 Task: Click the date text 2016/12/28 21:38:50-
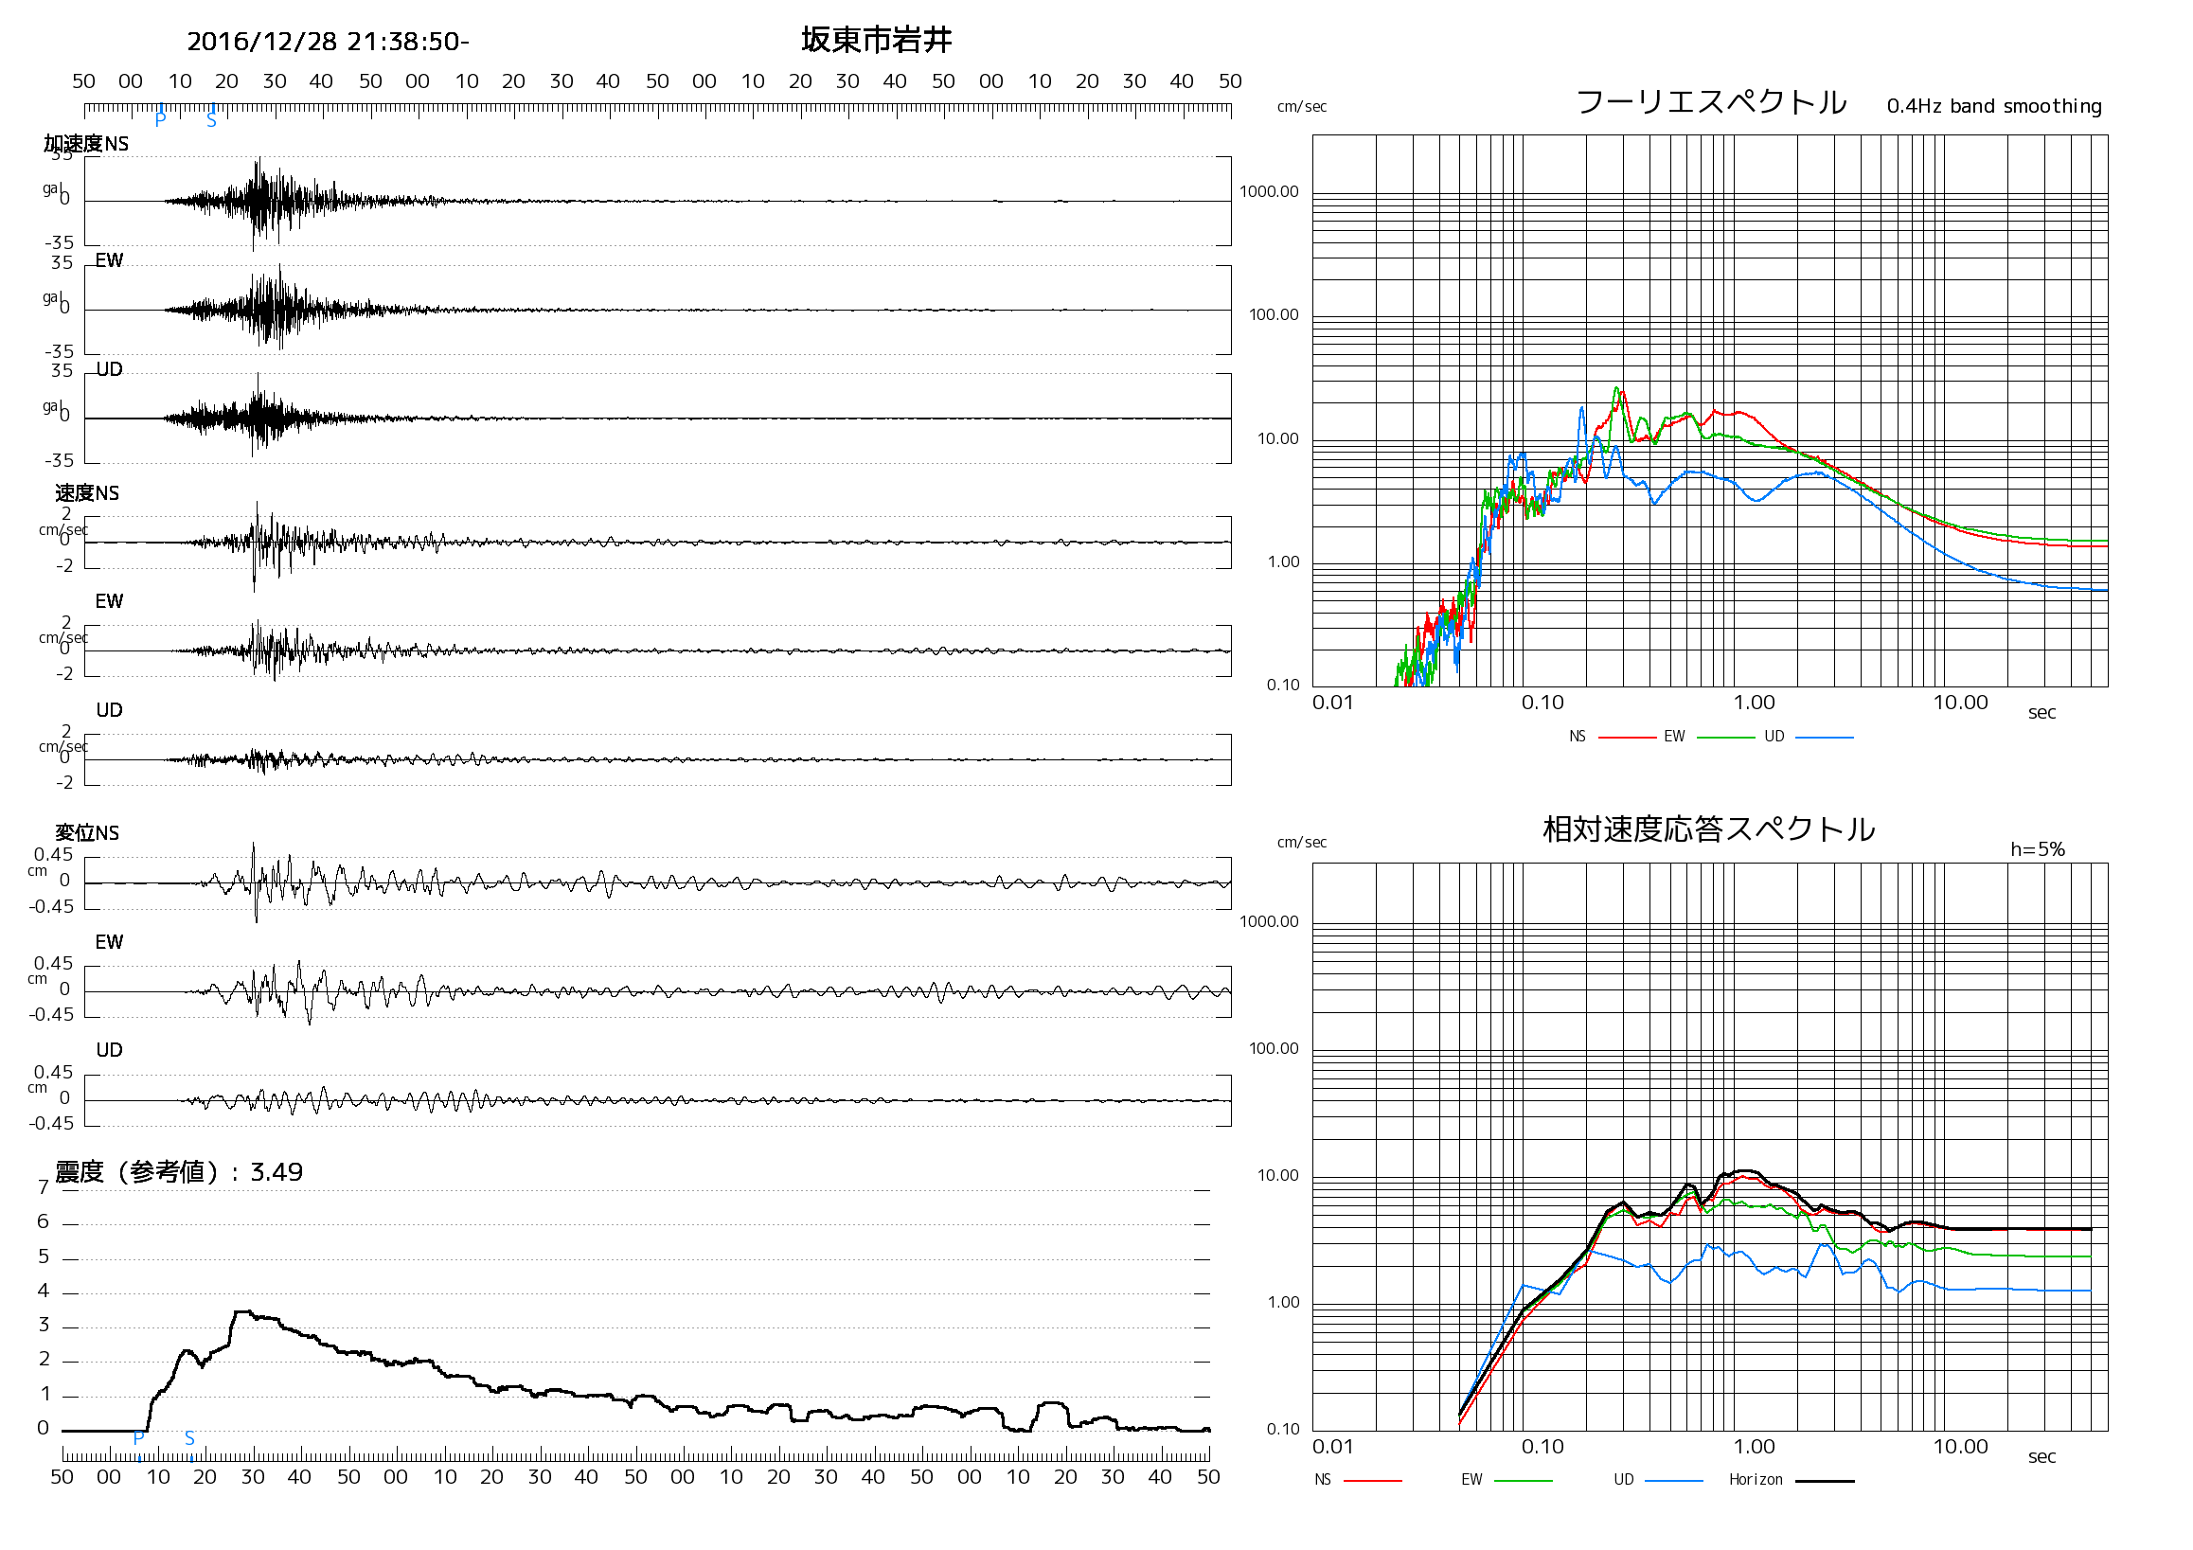(328, 42)
